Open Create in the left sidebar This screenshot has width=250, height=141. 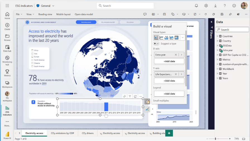tap(7, 27)
